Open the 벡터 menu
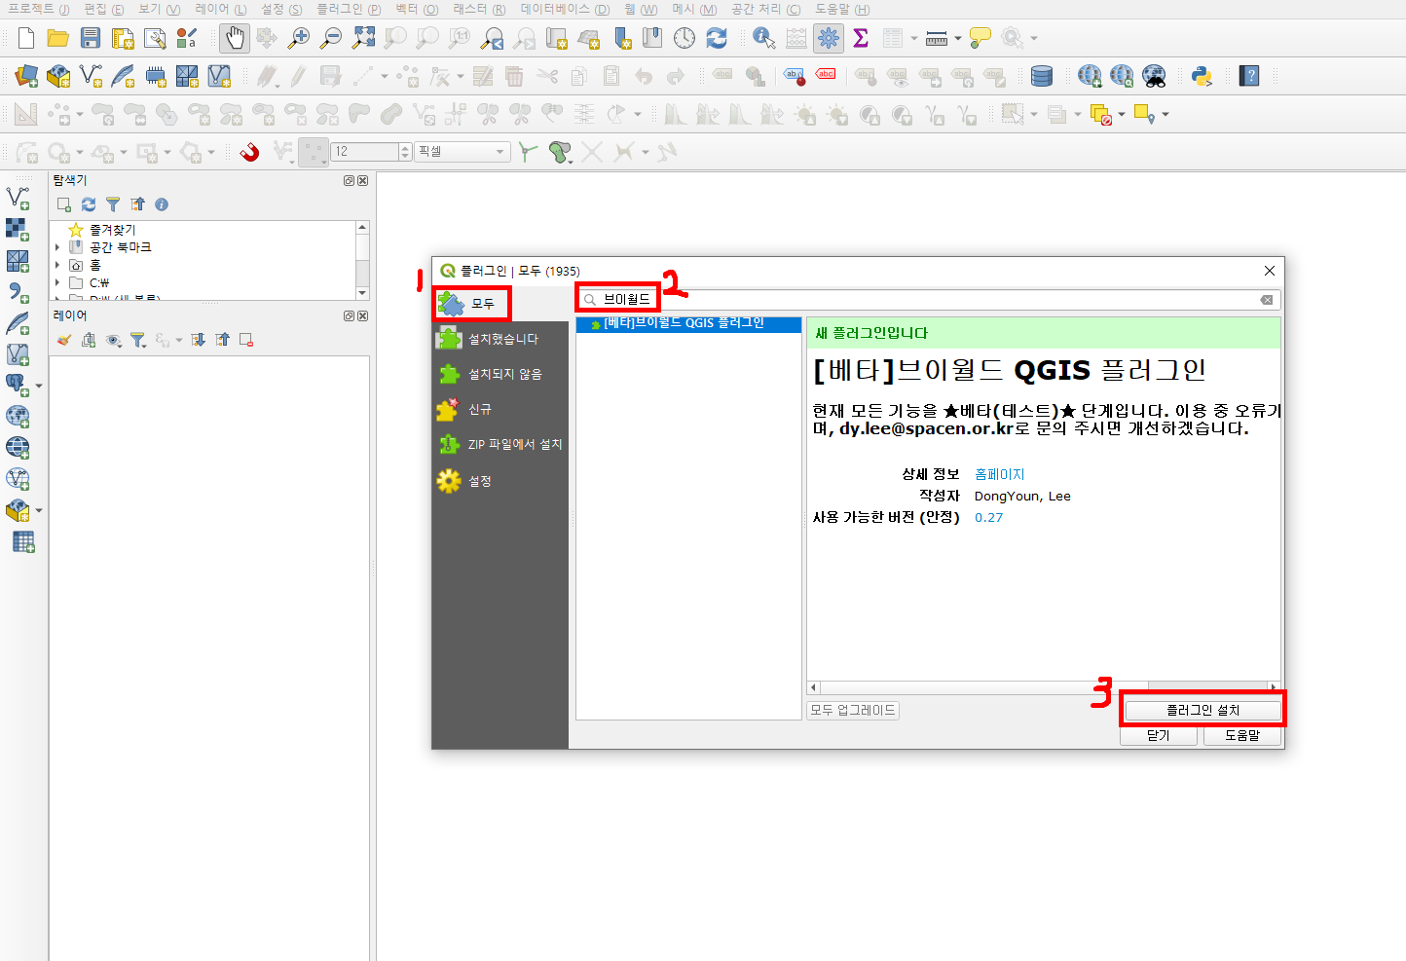This screenshot has width=1406, height=961. tap(417, 9)
